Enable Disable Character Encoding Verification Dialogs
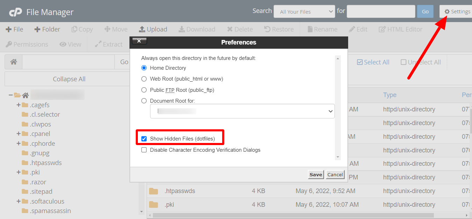Viewport: 472px width, 219px height. tap(144, 150)
